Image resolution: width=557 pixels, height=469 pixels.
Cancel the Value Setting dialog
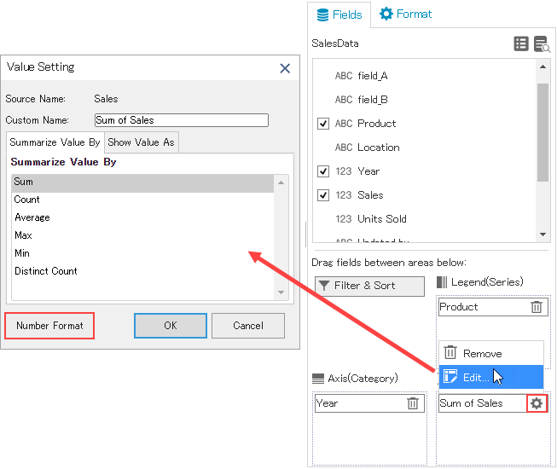[x=248, y=326]
